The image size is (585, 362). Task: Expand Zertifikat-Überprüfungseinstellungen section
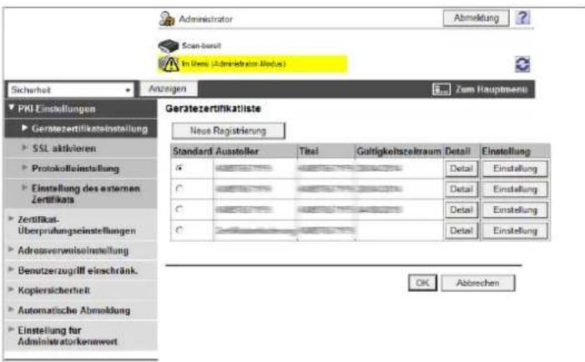click(80, 225)
